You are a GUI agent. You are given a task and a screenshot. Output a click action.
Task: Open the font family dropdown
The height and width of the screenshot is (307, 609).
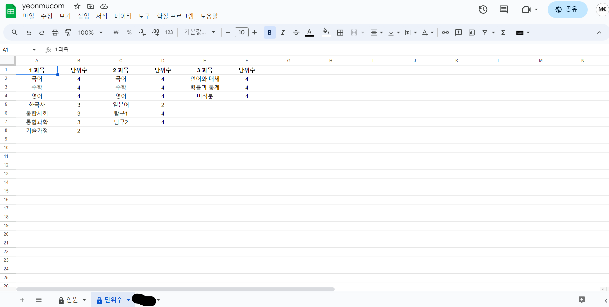[200, 32]
